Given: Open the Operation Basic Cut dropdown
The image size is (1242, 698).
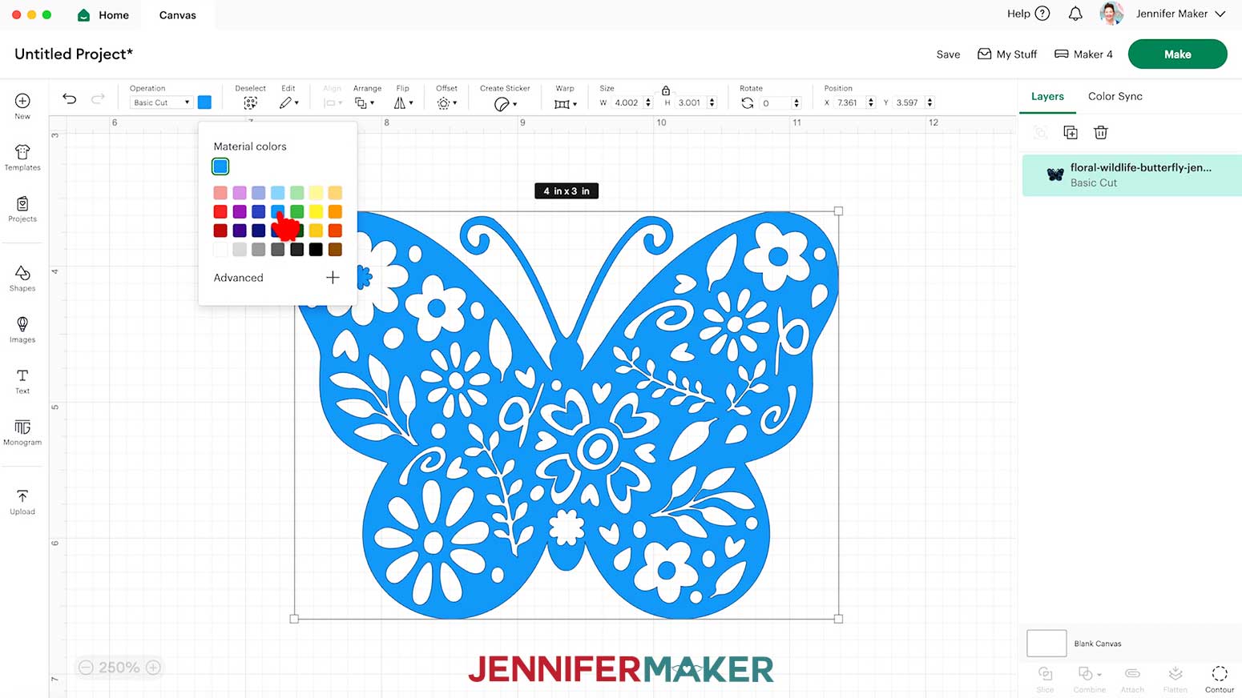Looking at the screenshot, I should (x=161, y=102).
